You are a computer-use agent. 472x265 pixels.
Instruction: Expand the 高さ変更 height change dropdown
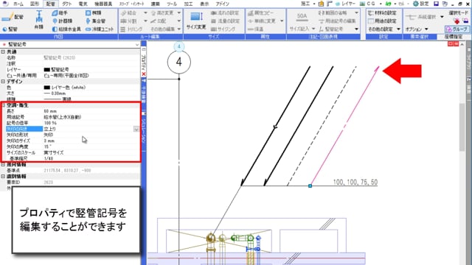coord(179,13)
